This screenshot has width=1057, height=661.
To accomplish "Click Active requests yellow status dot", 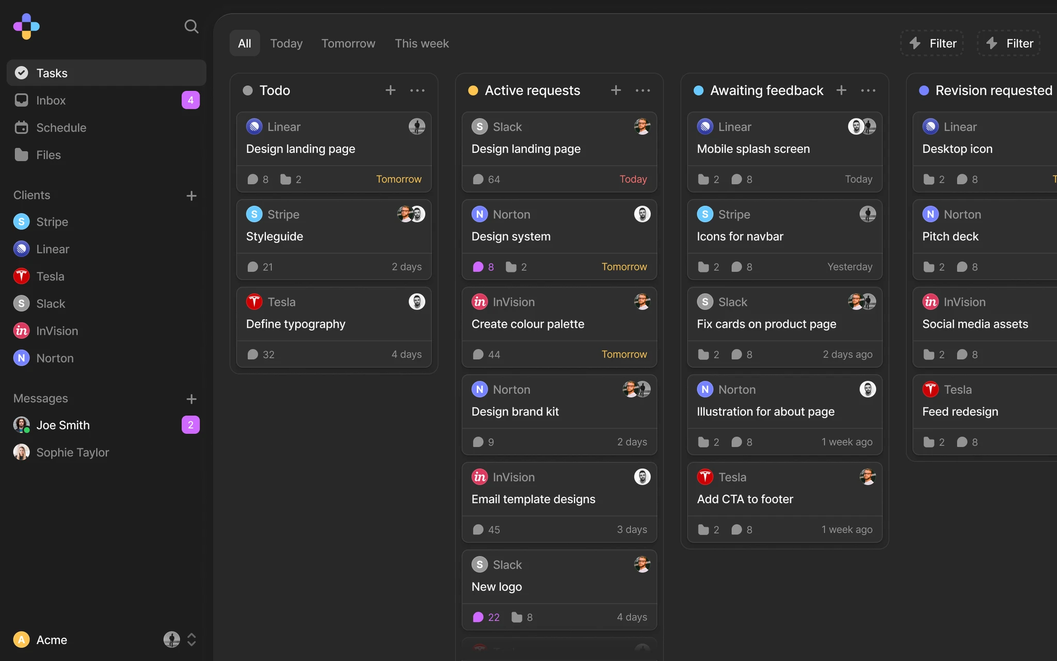I will click(x=473, y=91).
